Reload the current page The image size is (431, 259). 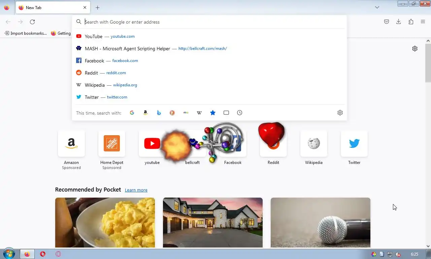pyautogui.click(x=32, y=22)
